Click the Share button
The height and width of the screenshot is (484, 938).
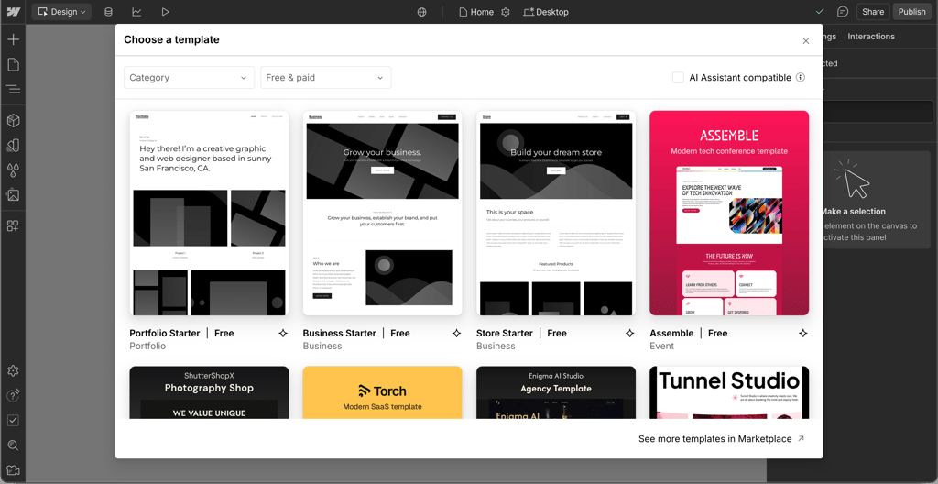[873, 12]
